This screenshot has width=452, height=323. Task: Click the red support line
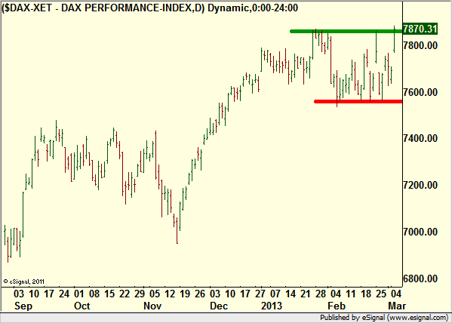coord(358,101)
